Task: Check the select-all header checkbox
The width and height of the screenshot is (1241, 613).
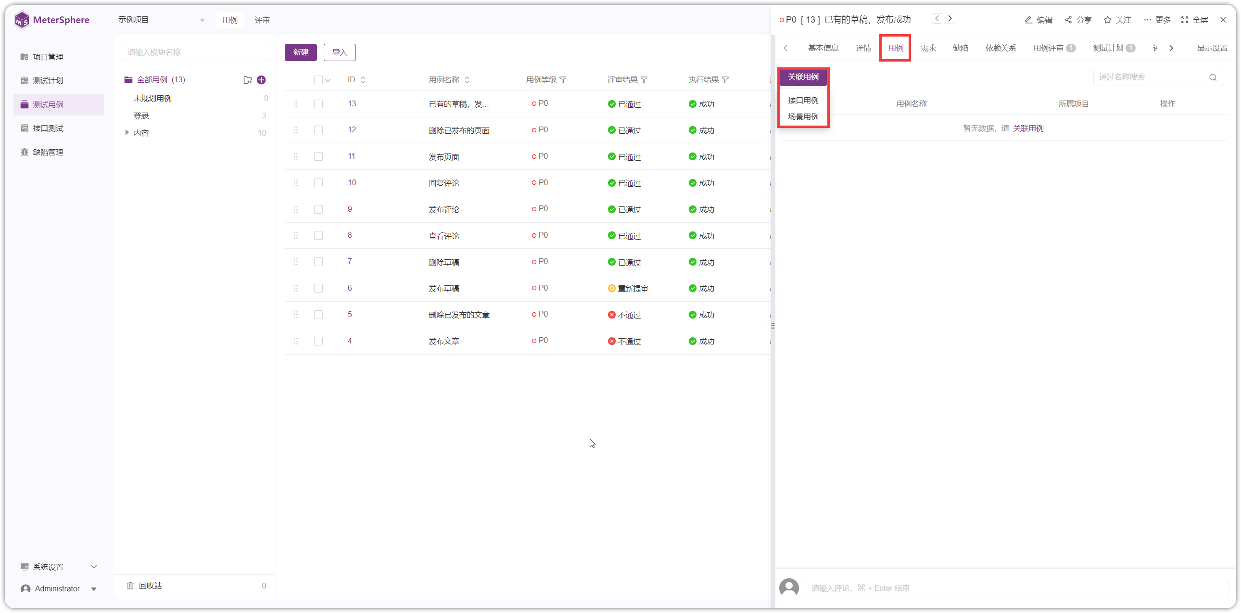Action: coord(318,80)
